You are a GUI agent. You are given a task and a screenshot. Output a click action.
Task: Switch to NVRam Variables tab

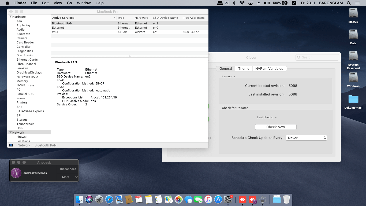[269, 68]
